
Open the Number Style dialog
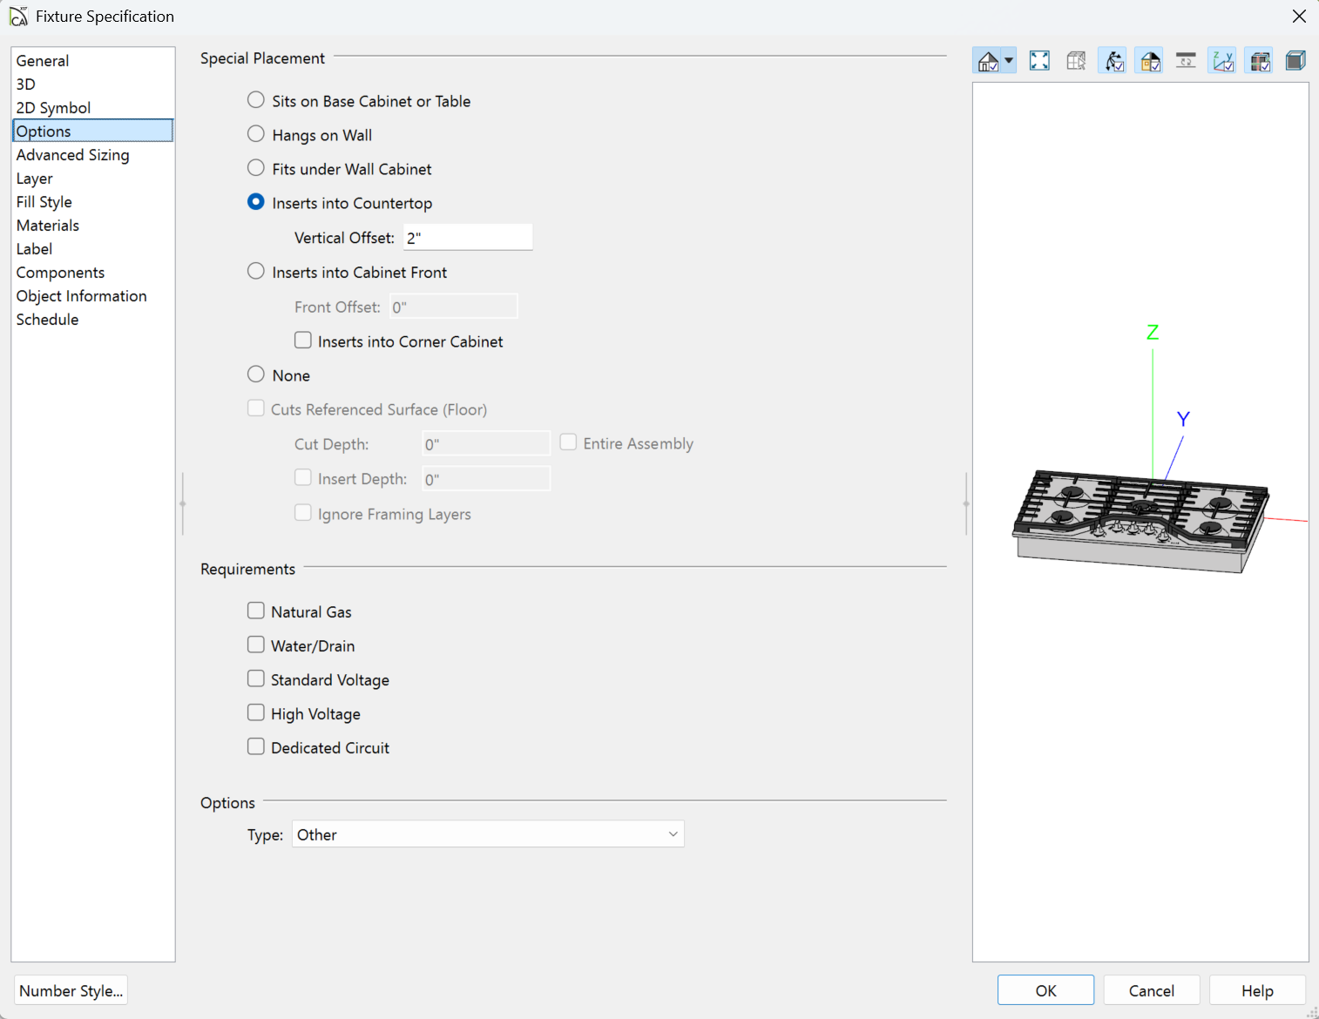[71, 990]
